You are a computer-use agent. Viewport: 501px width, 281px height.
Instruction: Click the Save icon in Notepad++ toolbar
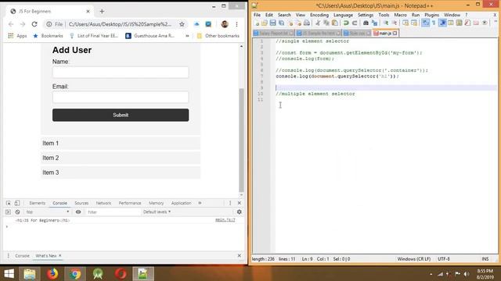(272, 23)
